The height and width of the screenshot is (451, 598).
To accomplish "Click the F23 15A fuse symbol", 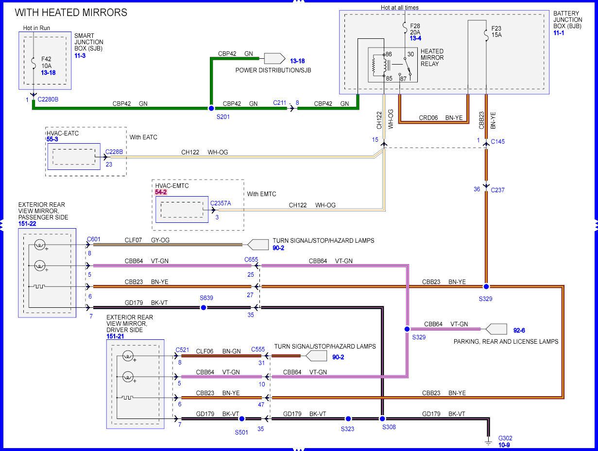I will pyautogui.click(x=486, y=35).
